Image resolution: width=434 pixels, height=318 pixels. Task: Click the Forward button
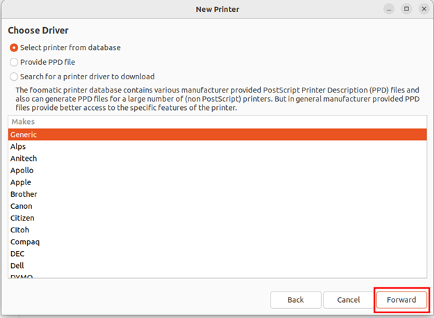pyautogui.click(x=401, y=300)
